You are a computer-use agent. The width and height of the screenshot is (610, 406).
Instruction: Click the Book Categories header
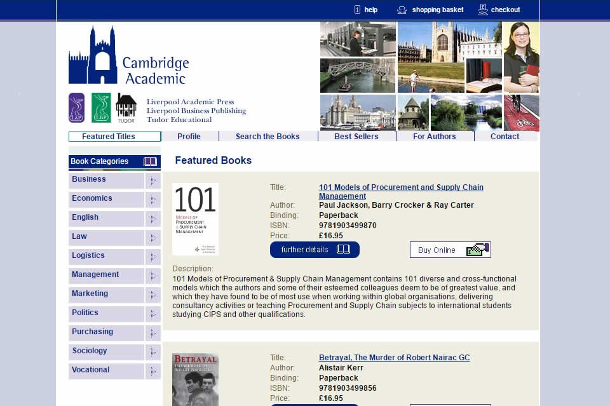[114, 161]
